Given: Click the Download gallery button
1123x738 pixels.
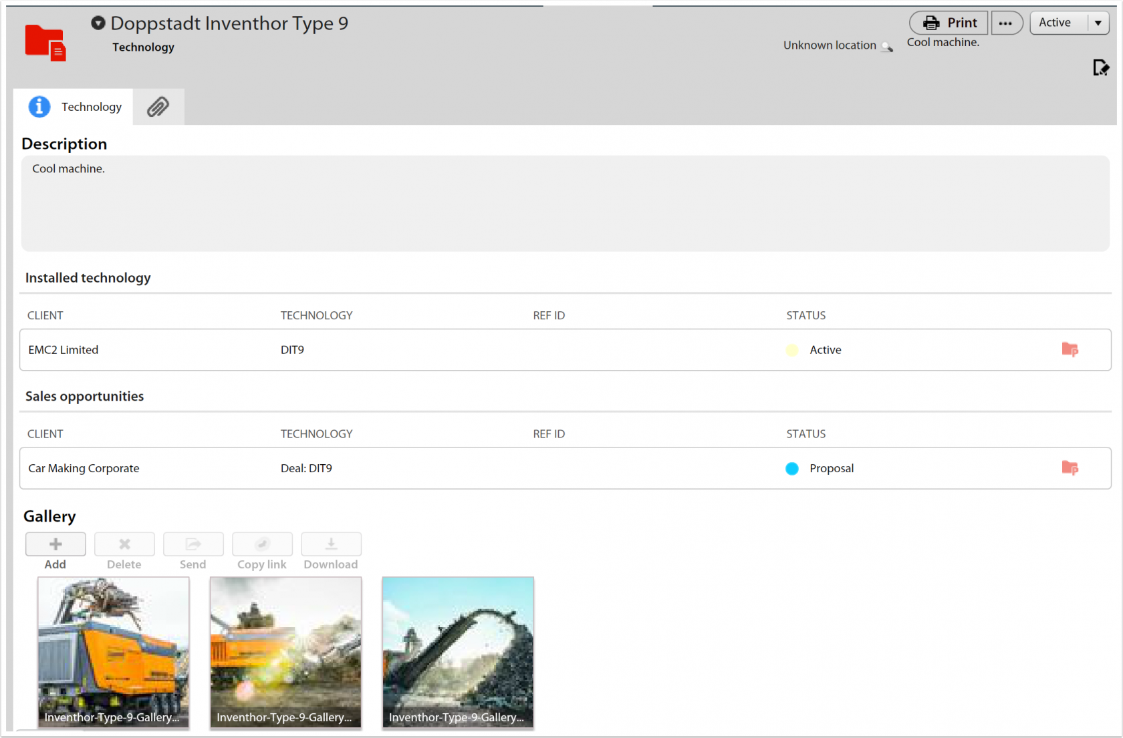Looking at the screenshot, I should [x=331, y=544].
